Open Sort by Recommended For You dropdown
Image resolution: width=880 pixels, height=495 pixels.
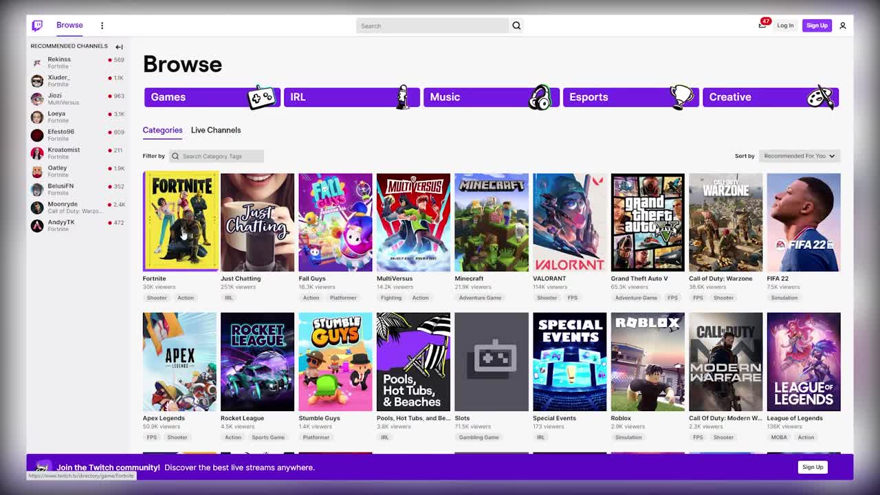click(800, 156)
